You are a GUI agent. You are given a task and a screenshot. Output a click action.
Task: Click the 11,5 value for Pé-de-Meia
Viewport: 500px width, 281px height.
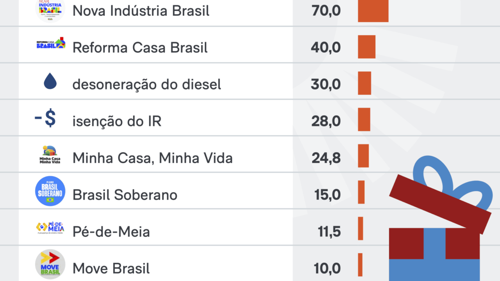coord(329,232)
